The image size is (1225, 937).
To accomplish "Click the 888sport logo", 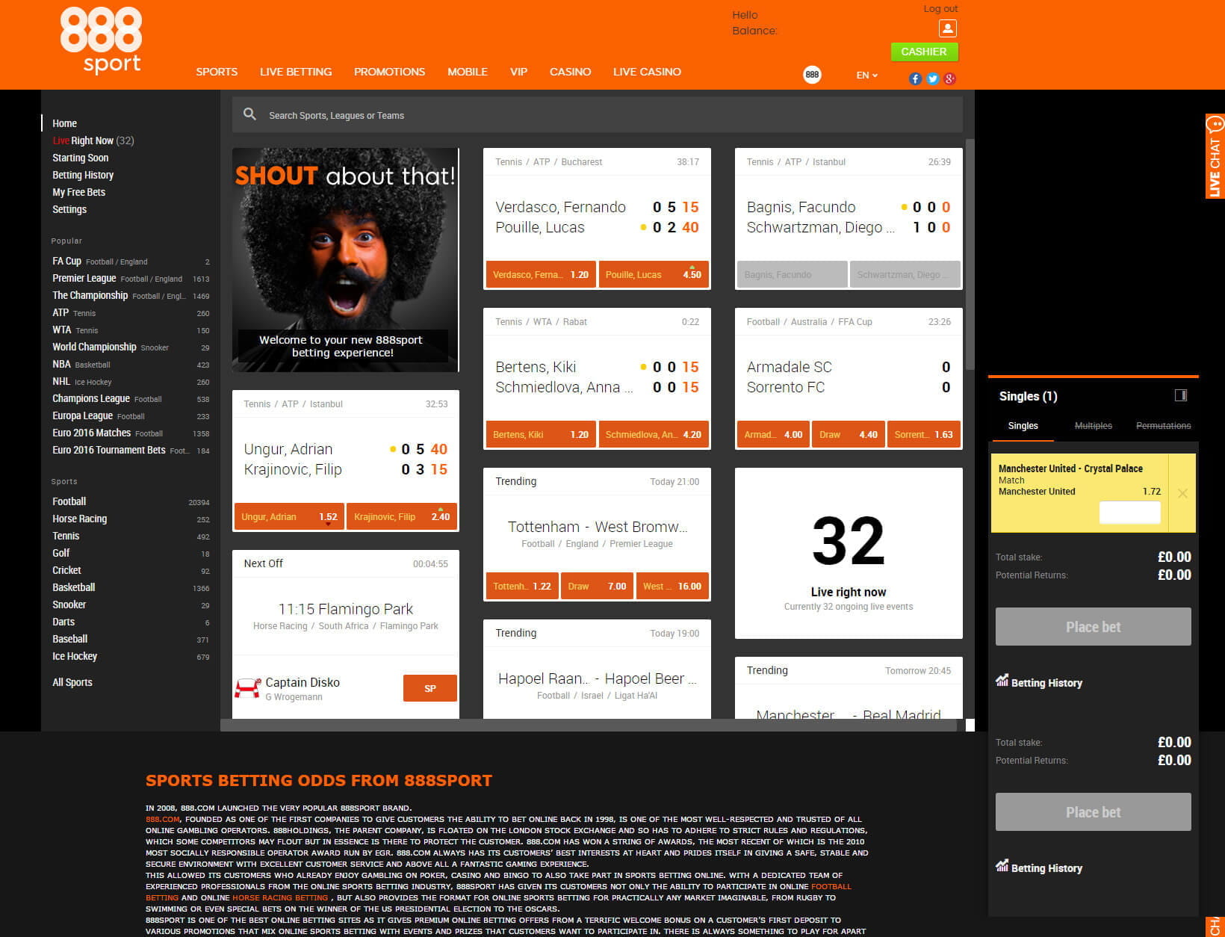I will click(101, 40).
